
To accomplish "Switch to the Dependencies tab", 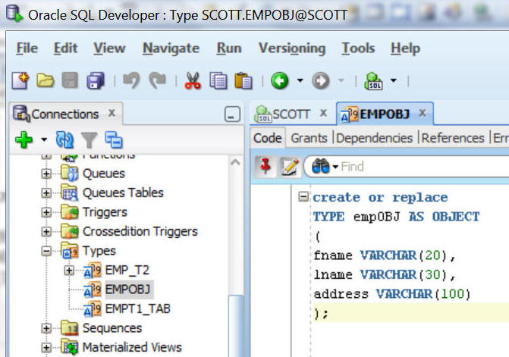I will (374, 138).
